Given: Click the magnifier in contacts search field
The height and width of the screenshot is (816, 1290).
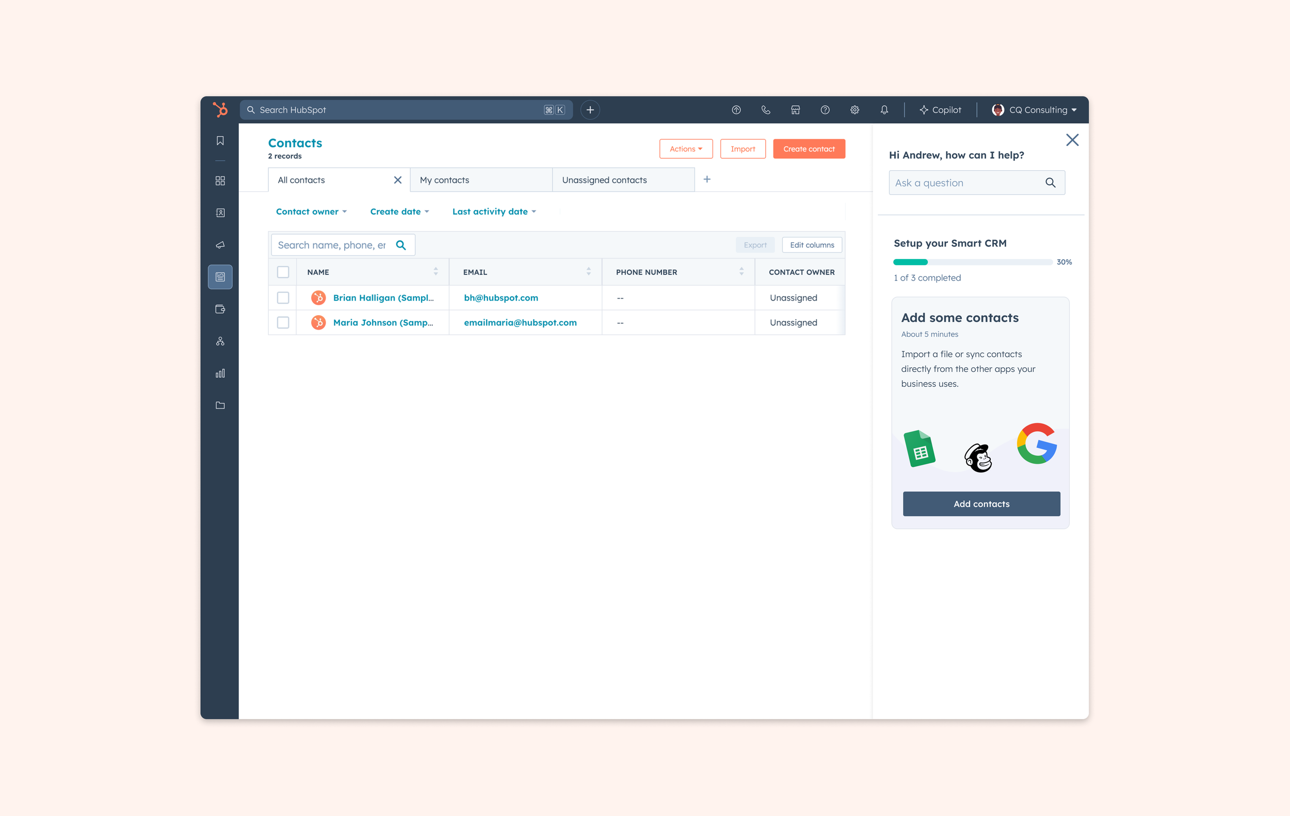Looking at the screenshot, I should pyautogui.click(x=401, y=244).
